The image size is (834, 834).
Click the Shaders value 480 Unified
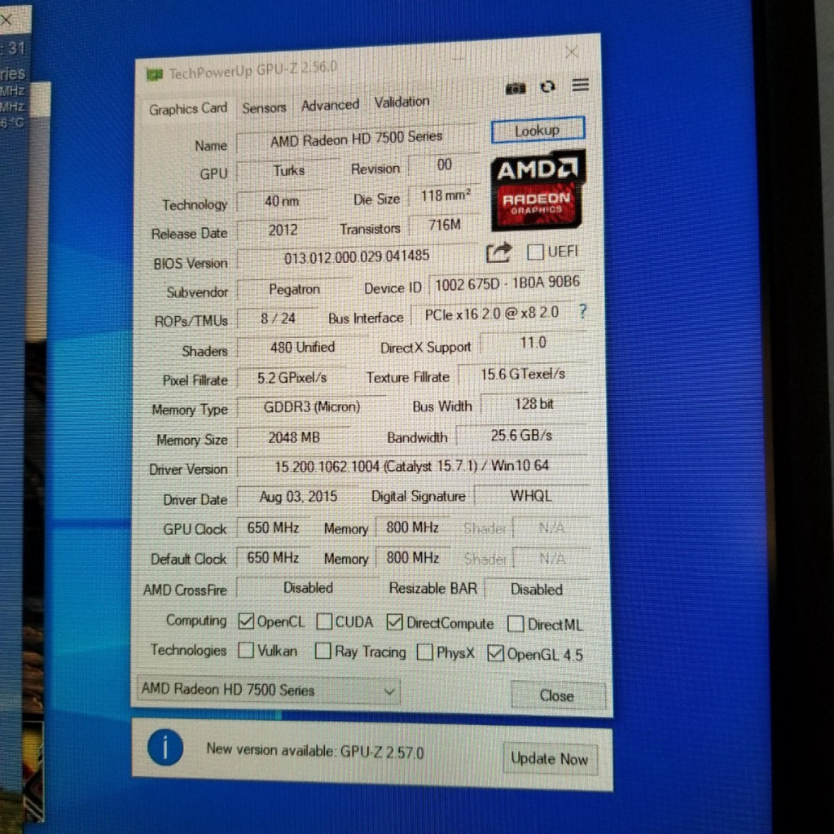pyautogui.click(x=302, y=347)
